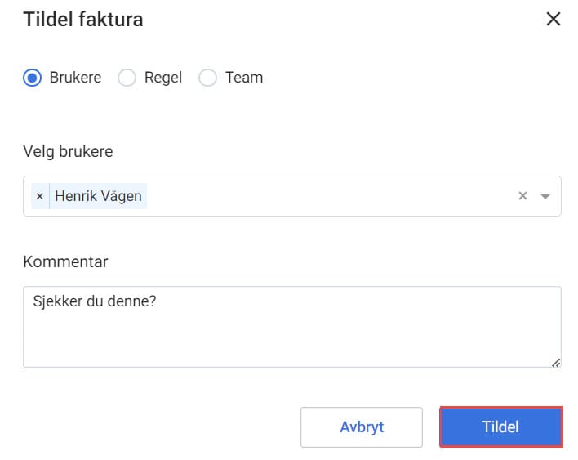Click the empty area of the user select field
Screen dimensions: 578x460
328,196
